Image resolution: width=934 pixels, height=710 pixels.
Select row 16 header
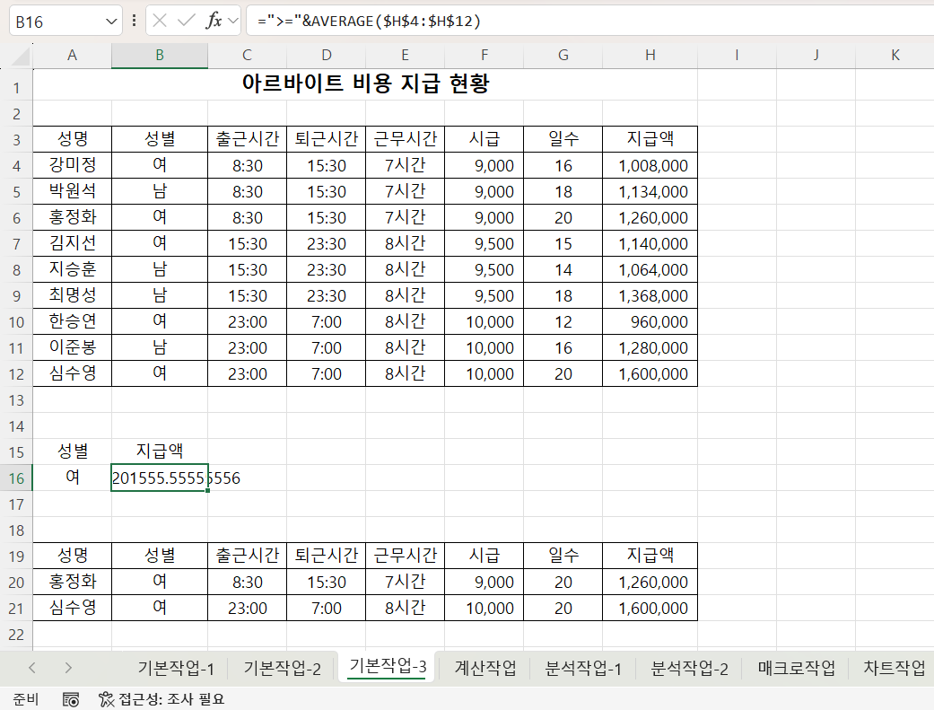pos(17,478)
